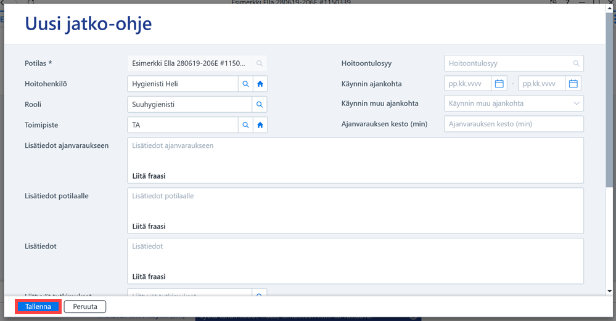The height and width of the screenshot is (321, 616).
Task: Focus the Rooli field showing Suuhygienisti
Action: pyautogui.click(x=190, y=104)
